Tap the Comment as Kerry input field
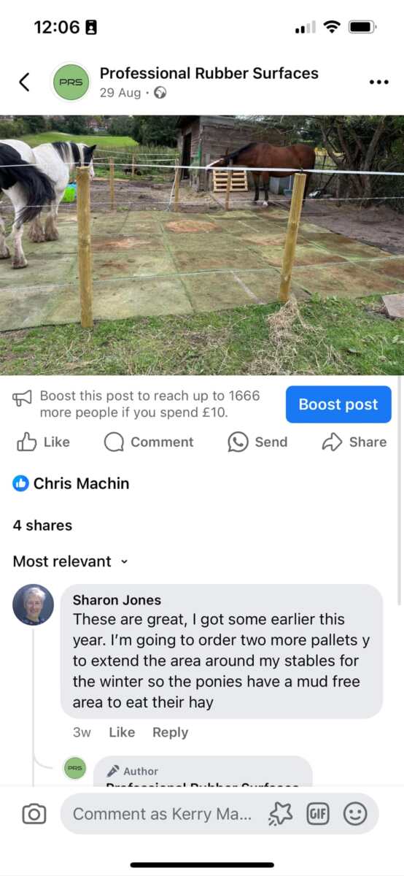Image resolution: width=404 pixels, height=876 pixels. click(x=162, y=814)
